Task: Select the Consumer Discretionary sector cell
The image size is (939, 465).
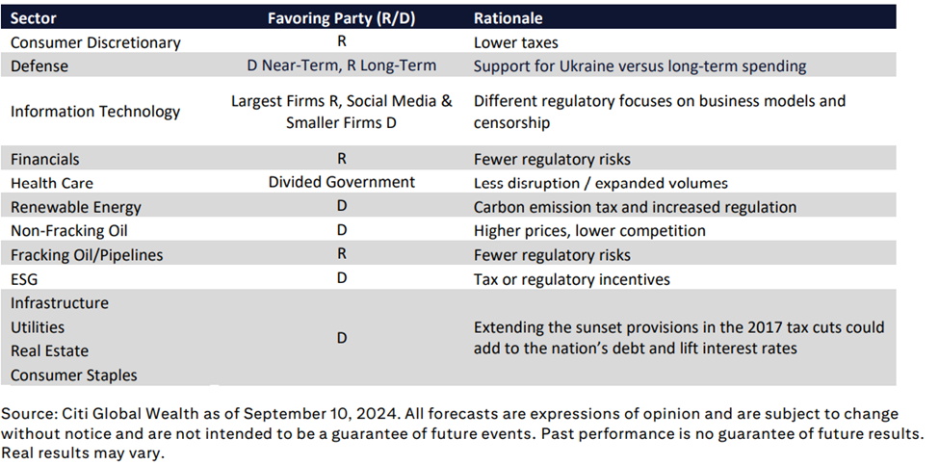Action: coord(95,43)
